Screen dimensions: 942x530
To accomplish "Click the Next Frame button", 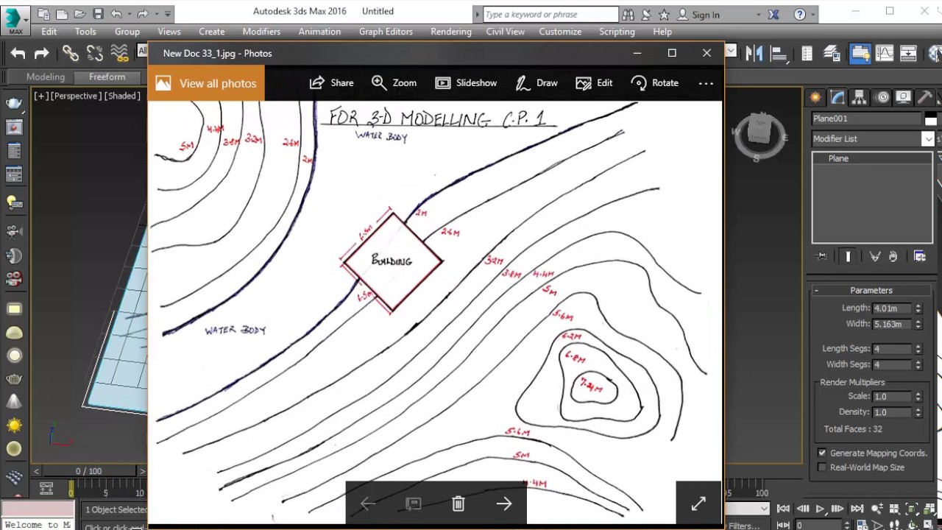I will (837, 509).
